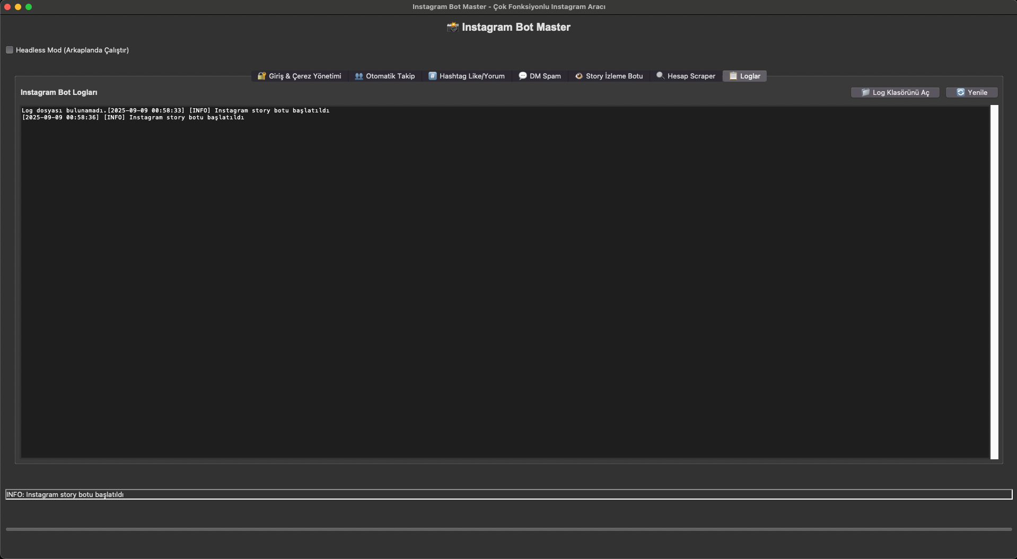
Task: Close the Instagram Bot Master window
Action: coord(7,7)
